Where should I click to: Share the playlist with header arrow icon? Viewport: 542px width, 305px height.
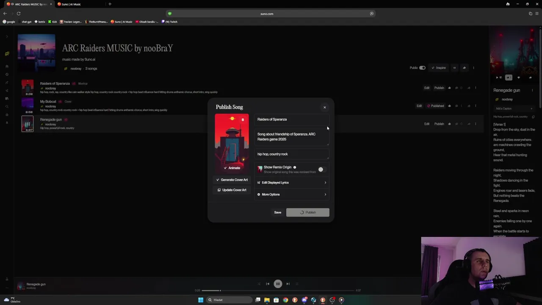pos(464,68)
